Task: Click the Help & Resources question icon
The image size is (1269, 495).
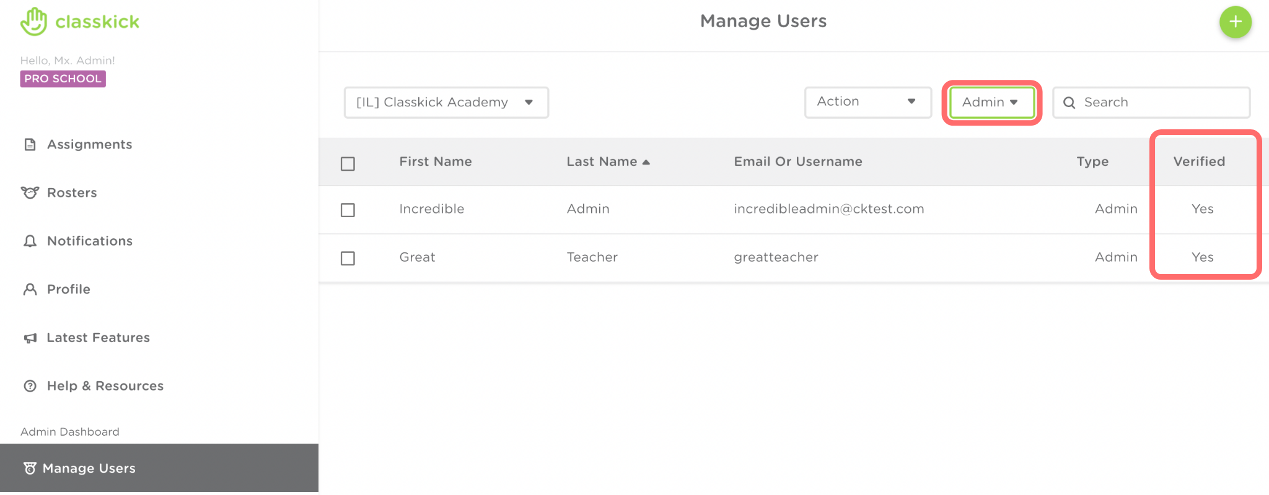Action: tap(30, 386)
